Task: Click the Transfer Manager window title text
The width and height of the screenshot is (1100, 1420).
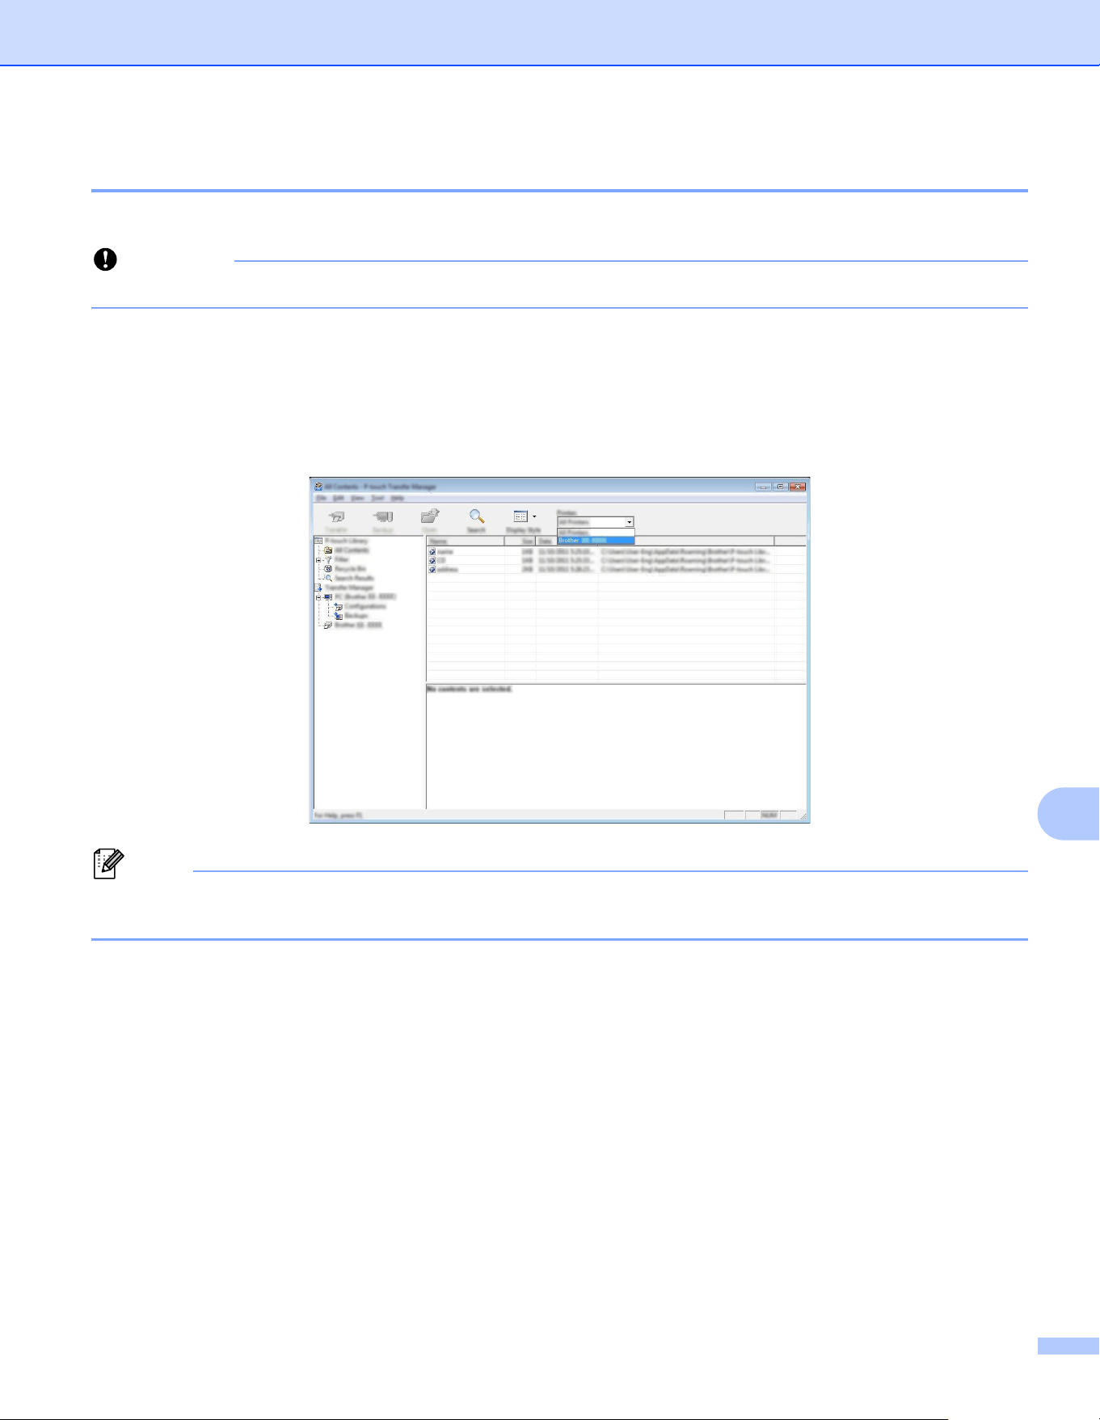Action: pos(380,487)
